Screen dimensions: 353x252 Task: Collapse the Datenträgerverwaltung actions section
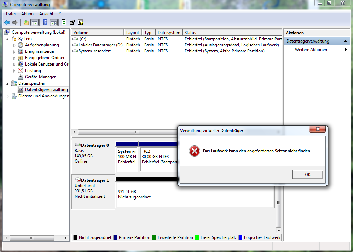click(346, 41)
